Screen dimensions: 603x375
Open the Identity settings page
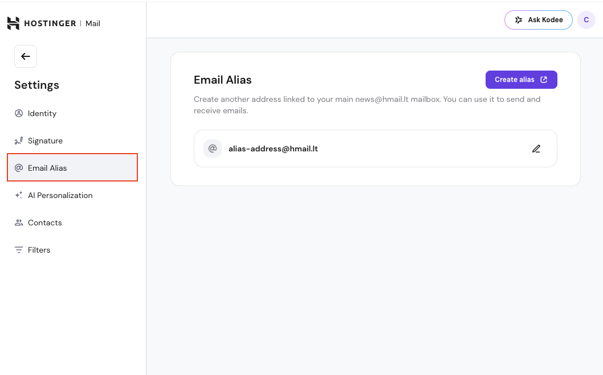pos(42,113)
